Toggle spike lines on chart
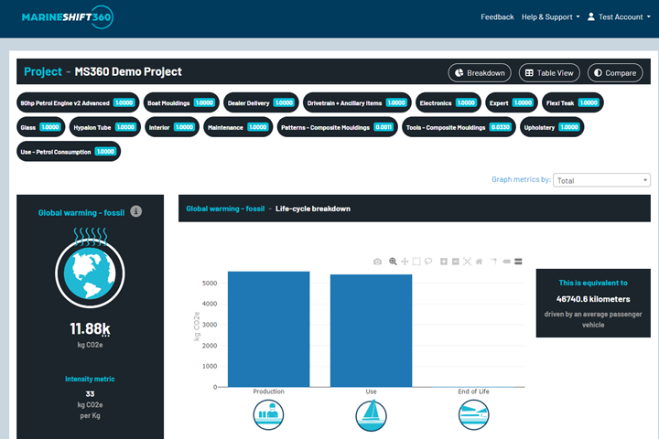Image resolution: width=659 pixels, height=439 pixels. (x=494, y=262)
